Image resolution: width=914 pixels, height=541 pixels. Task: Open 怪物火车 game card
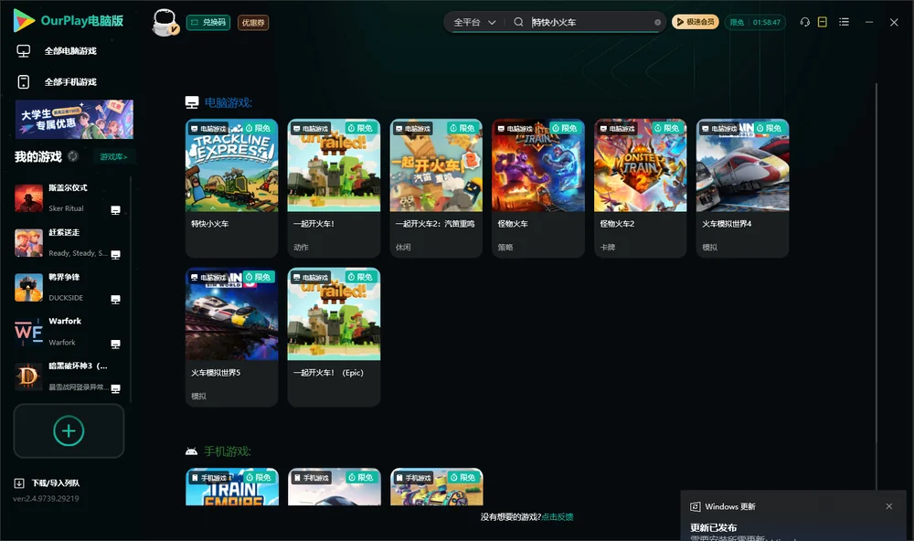click(x=538, y=187)
